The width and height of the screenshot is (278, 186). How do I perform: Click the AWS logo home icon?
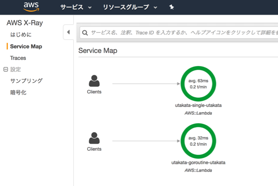pos(31,7)
